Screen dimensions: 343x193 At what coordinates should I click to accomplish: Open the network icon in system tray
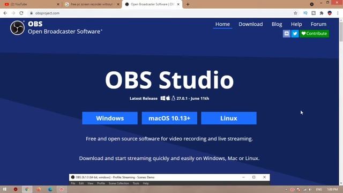[x=304, y=189]
